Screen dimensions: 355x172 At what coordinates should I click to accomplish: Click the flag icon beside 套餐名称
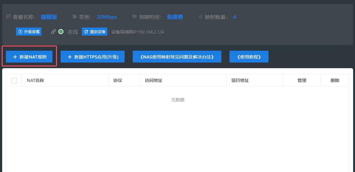[x=8, y=17]
